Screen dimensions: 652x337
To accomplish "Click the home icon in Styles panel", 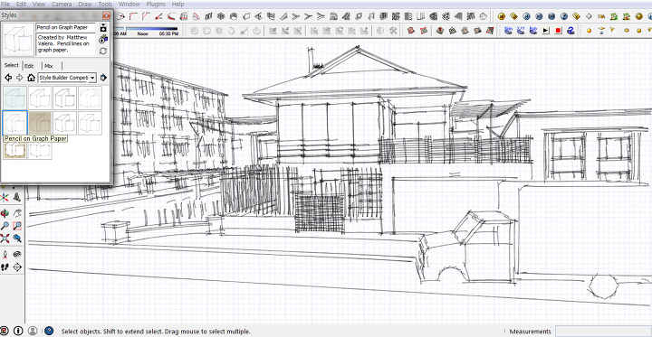I will (x=31, y=78).
